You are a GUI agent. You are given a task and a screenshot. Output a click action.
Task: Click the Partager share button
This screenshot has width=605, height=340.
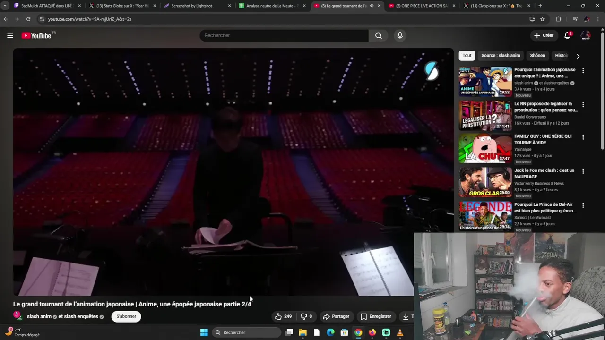click(336, 316)
